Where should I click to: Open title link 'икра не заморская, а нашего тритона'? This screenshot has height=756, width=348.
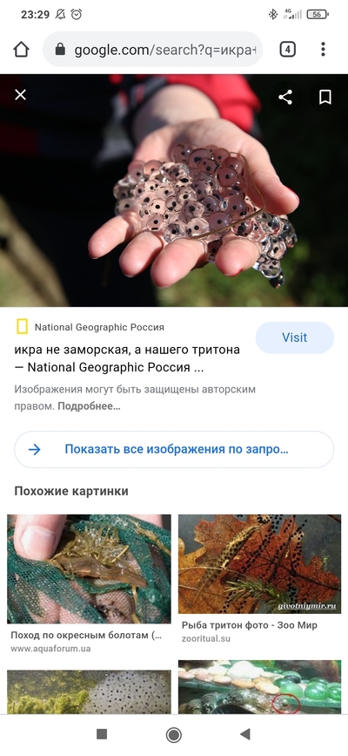pos(127,350)
